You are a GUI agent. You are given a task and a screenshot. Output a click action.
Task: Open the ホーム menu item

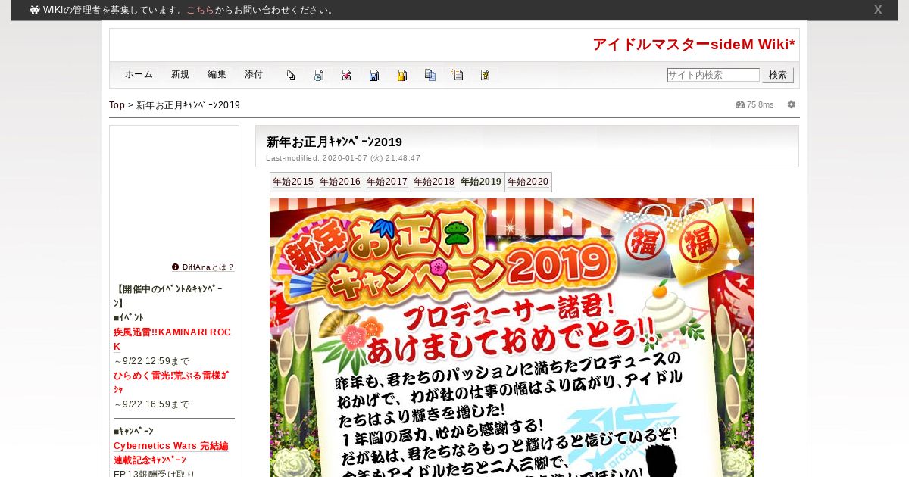139,75
